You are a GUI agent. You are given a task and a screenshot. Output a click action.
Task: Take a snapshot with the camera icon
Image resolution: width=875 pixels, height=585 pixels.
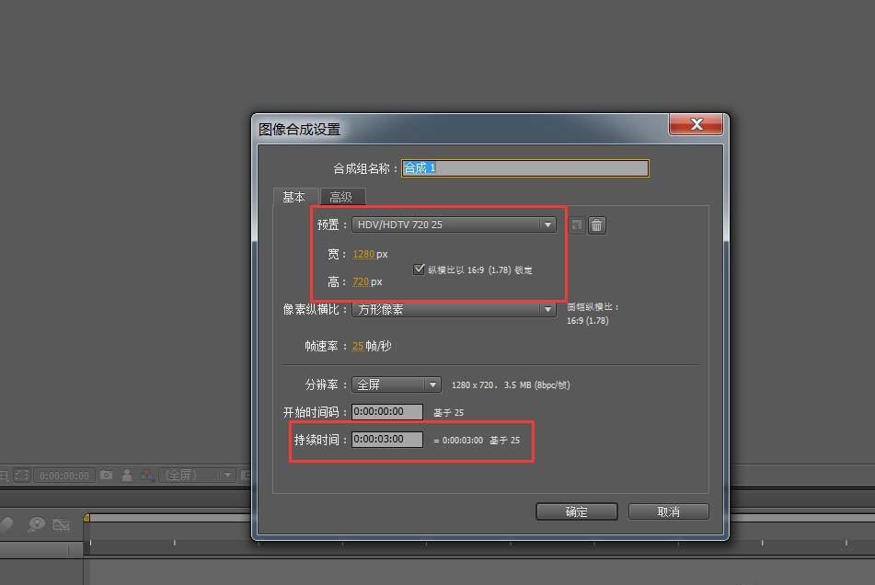(x=106, y=475)
